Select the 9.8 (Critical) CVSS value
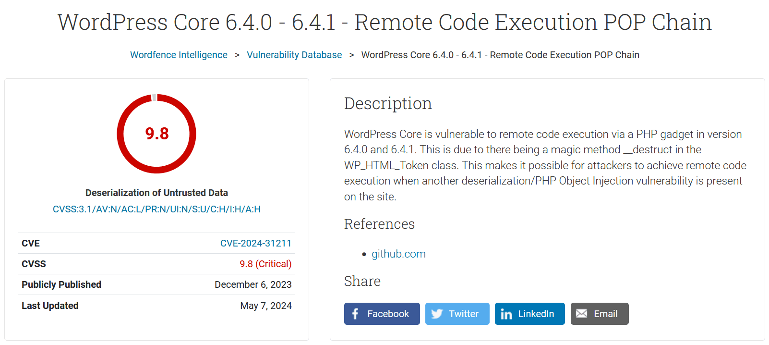 (x=265, y=264)
